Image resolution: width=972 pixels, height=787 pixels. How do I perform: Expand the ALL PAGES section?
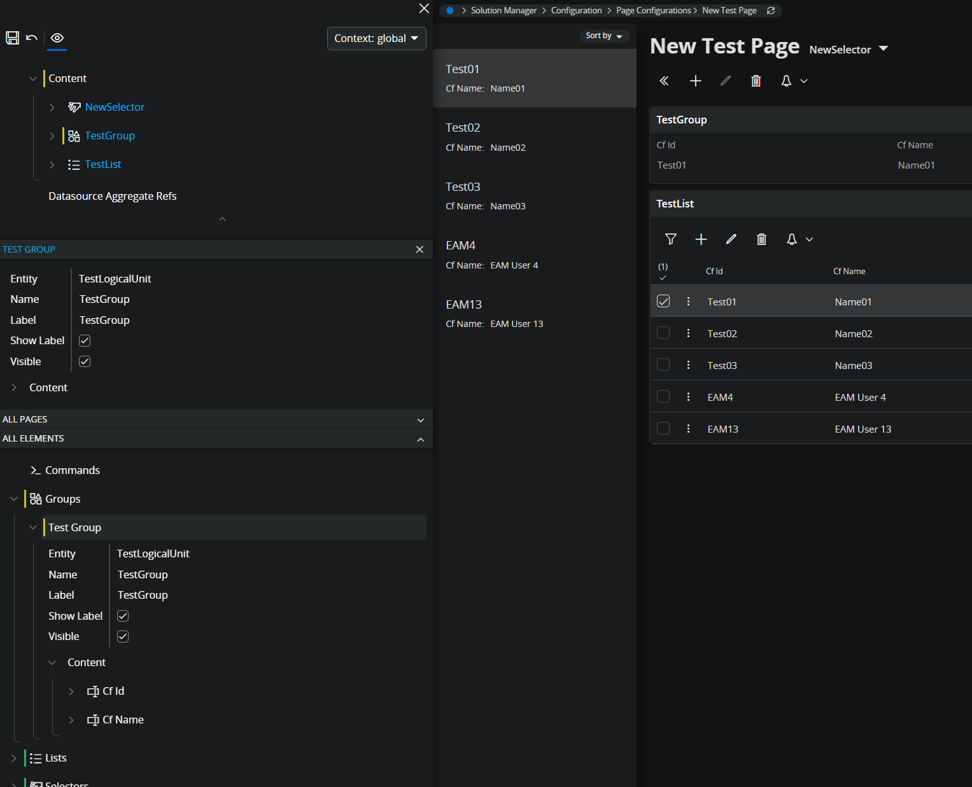click(420, 419)
